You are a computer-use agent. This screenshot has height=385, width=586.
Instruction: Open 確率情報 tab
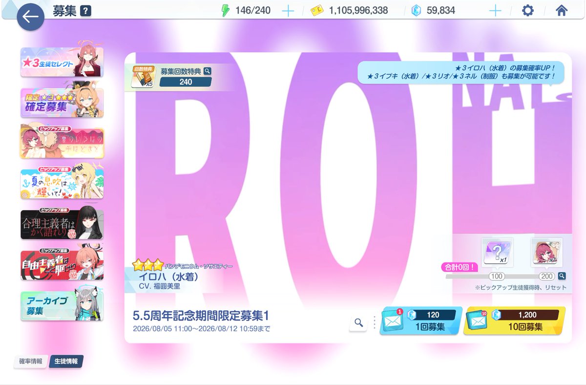pos(31,362)
